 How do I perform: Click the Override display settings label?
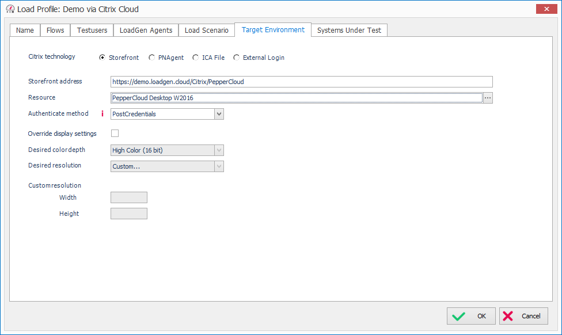point(62,134)
